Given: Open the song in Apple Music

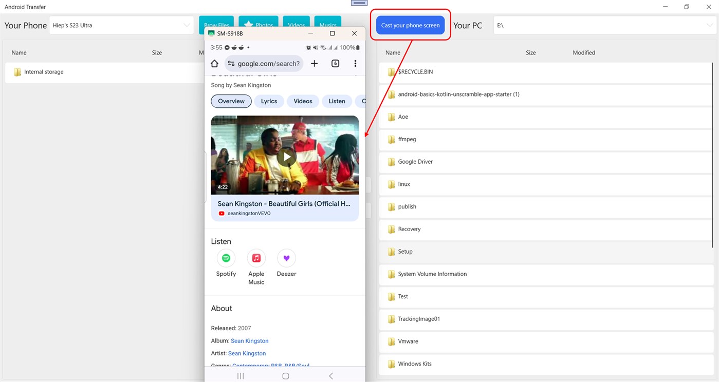Looking at the screenshot, I should coord(256,258).
